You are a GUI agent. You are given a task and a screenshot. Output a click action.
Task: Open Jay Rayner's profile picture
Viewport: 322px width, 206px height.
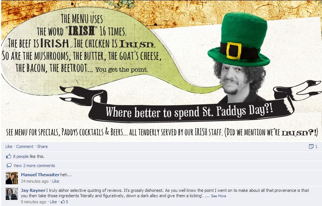point(12,194)
